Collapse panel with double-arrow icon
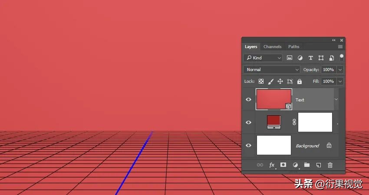Screen dimensions: 369x195 (x=334, y=40)
